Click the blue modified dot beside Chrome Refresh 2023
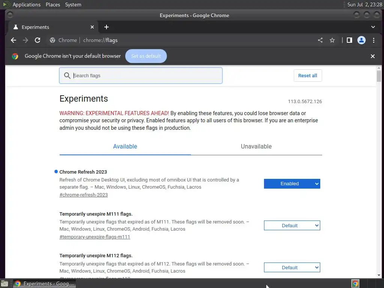 [56, 172]
